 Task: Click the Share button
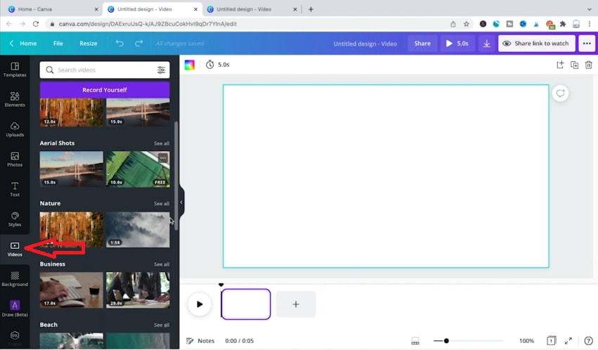[x=422, y=44]
